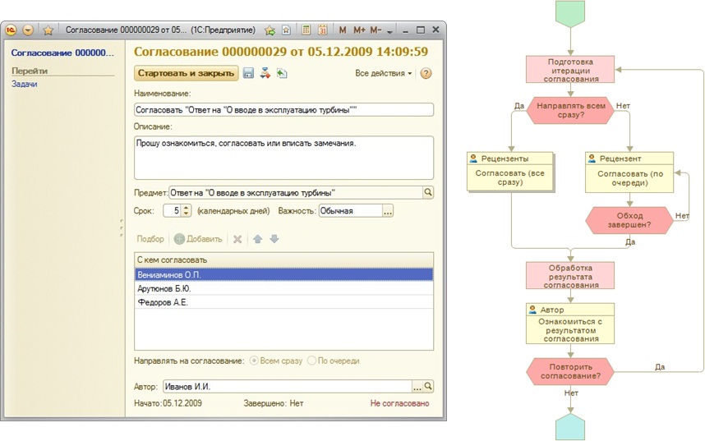Image resolution: width=705 pixels, height=441 pixels.
Task: Select Арутюнов Б.Ю. row in list
Action: pyautogui.click(x=283, y=288)
